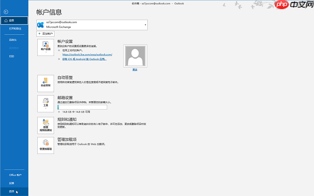Click the 自动答复 section heading text
The width and height of the screenshot is (314, 196).
(65, 77)
